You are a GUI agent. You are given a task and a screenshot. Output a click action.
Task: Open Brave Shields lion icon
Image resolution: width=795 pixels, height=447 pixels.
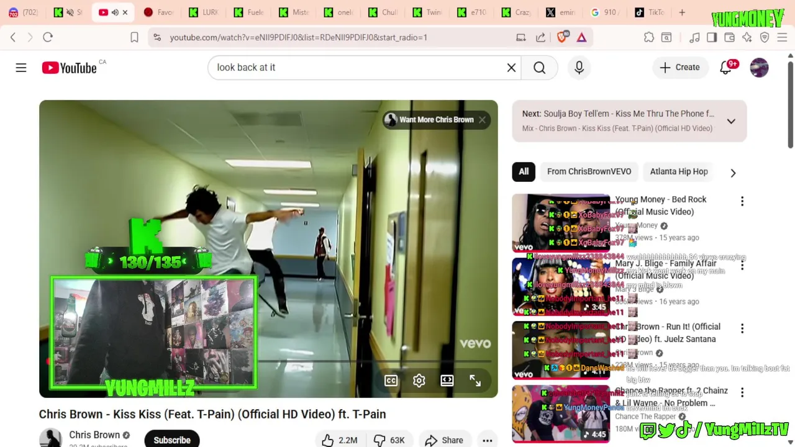562,37
